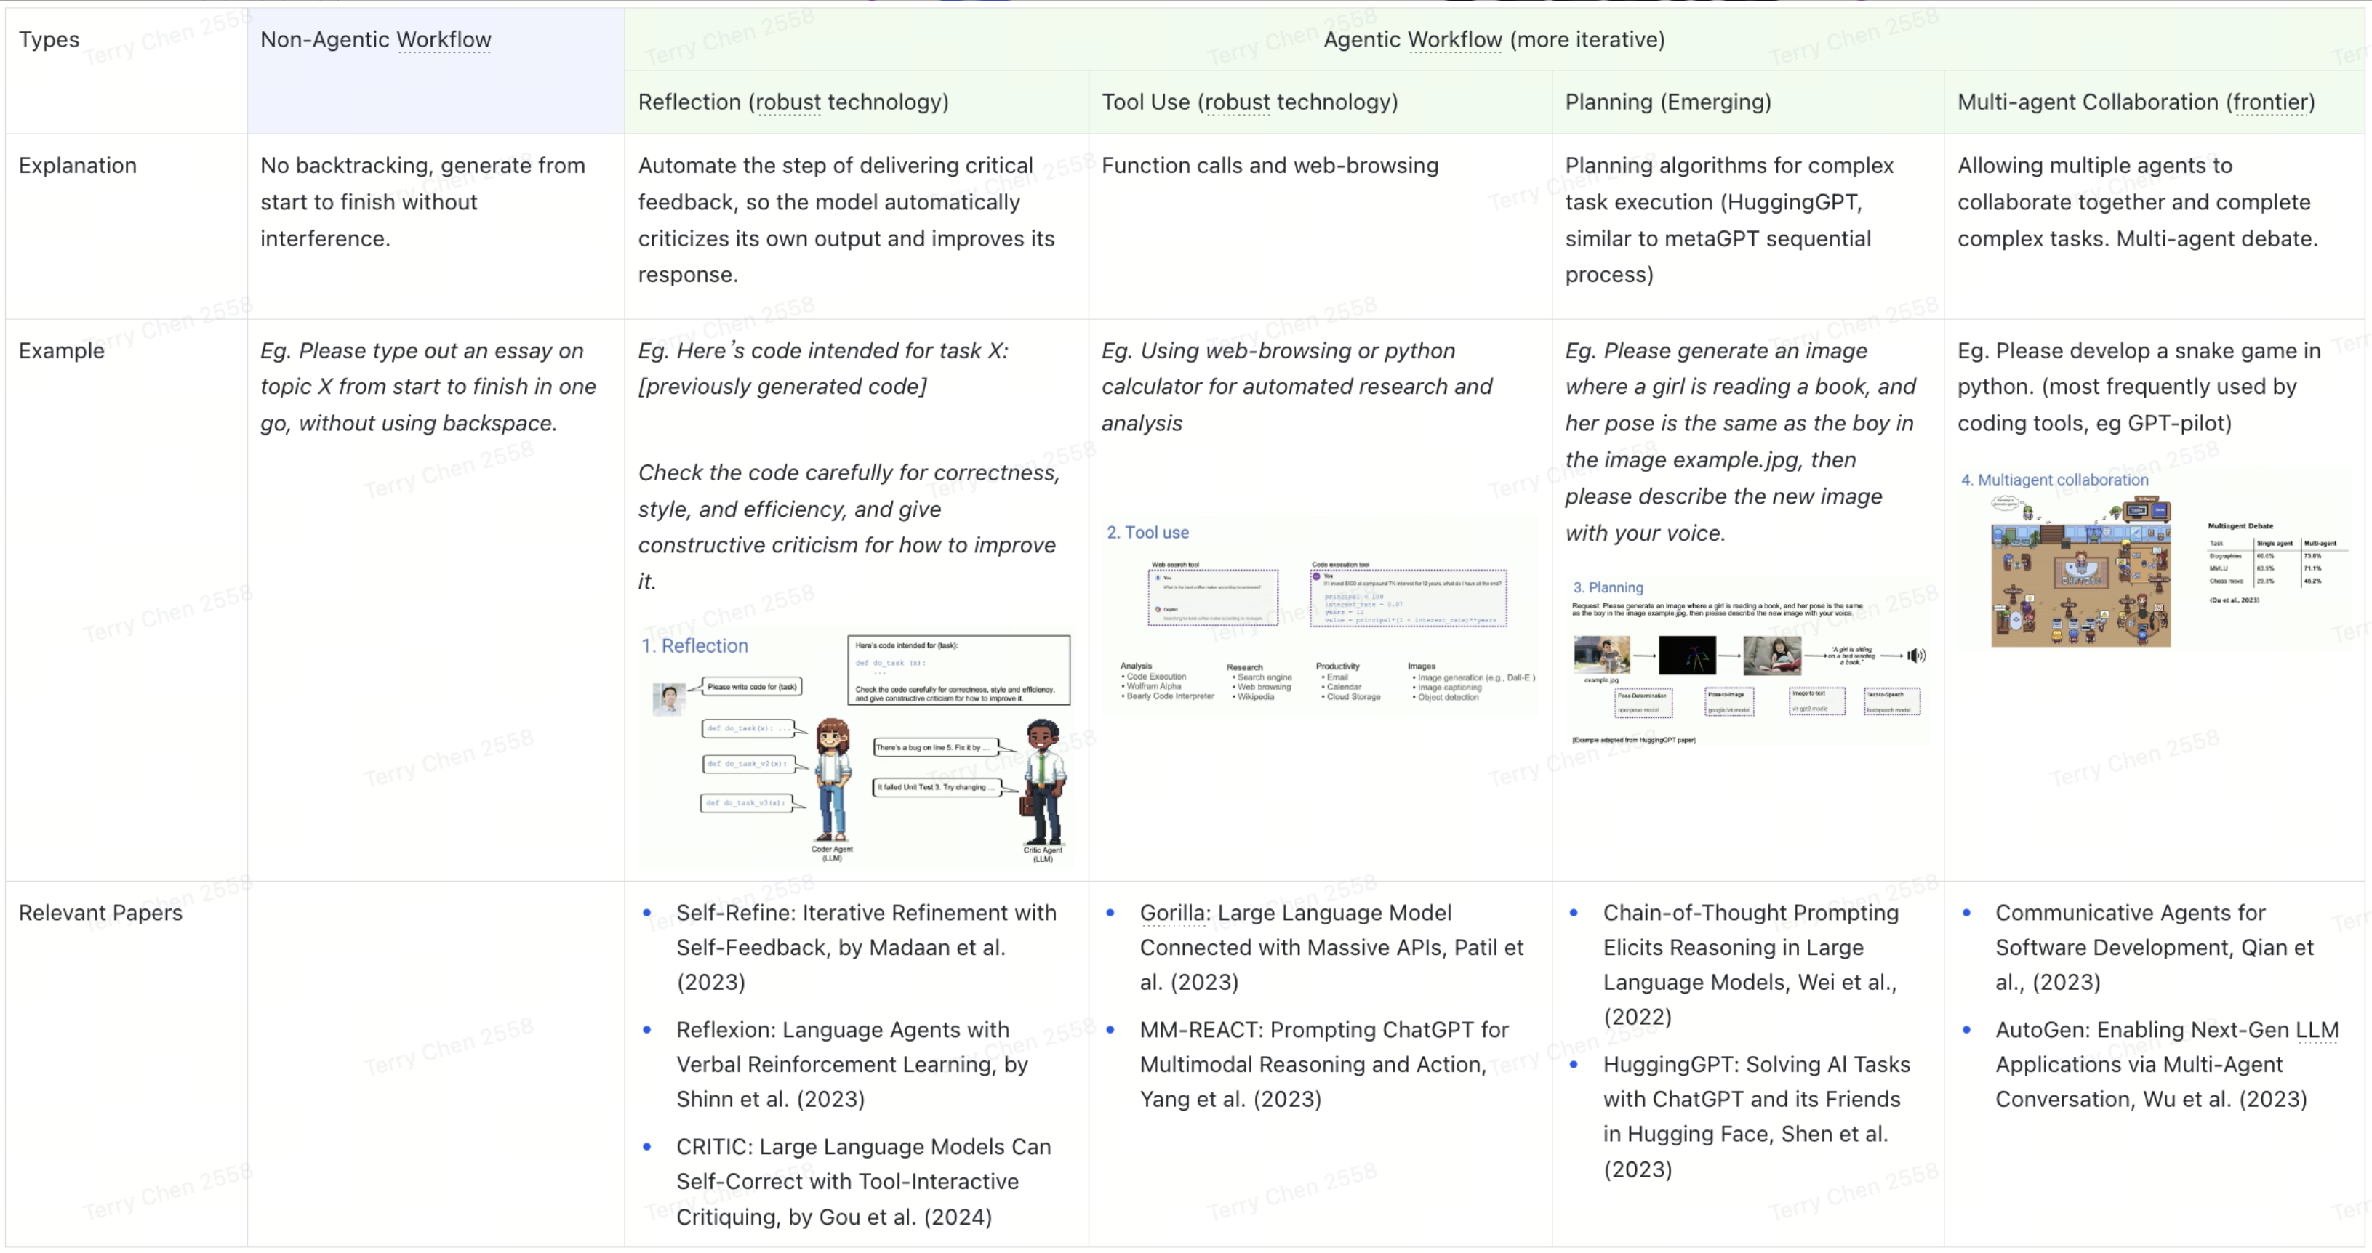Select the Types header cell

pos(48,39)
